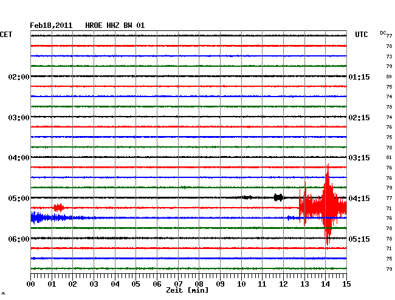Select the "05:00" CET time label

19,199
